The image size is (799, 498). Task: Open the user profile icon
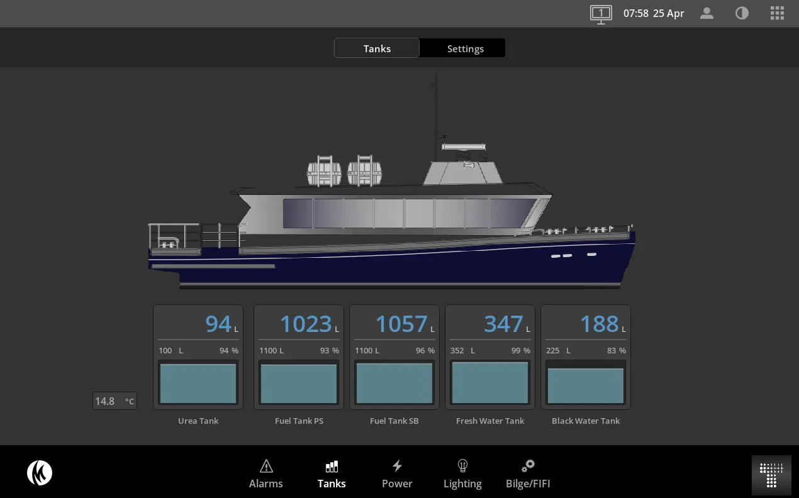[x=707, y=13]
